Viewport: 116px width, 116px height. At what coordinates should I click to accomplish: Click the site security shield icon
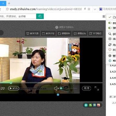7,9
